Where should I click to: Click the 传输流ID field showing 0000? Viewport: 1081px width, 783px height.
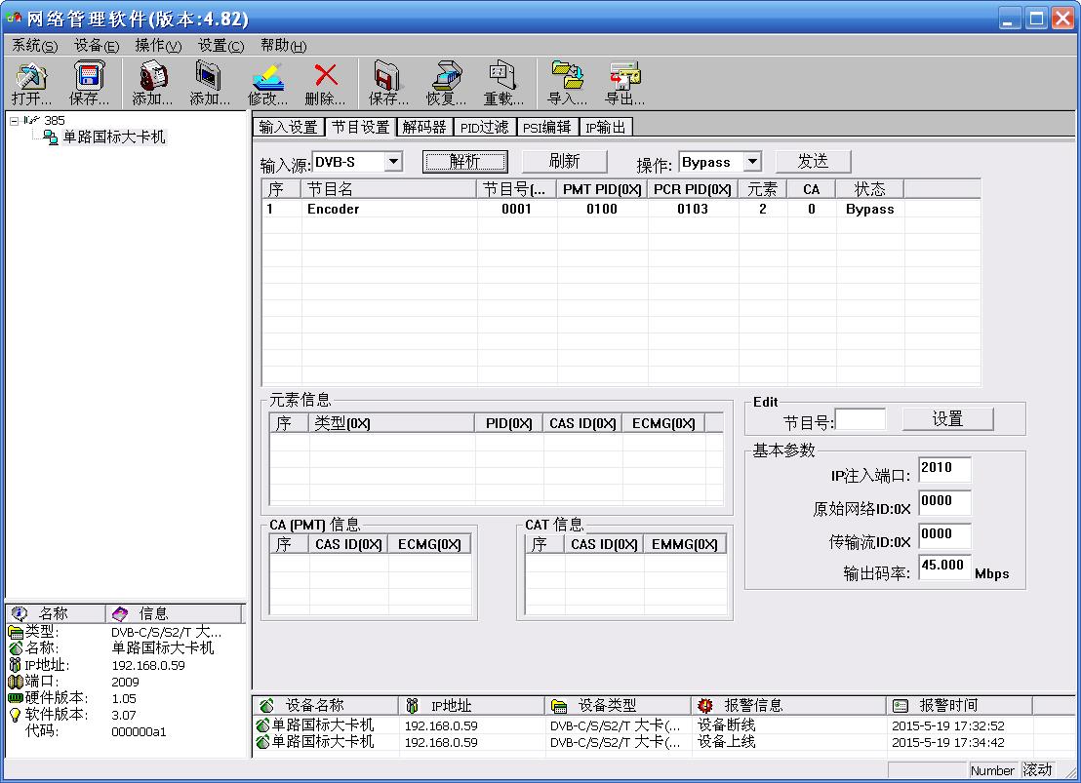click(944, 535)
